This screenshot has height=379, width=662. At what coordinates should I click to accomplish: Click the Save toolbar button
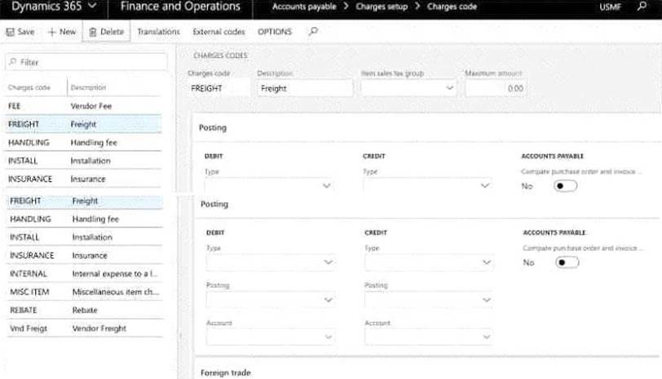[x=20, y=32]
